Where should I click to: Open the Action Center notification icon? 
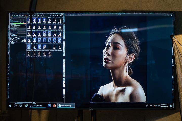pos(171,106)
